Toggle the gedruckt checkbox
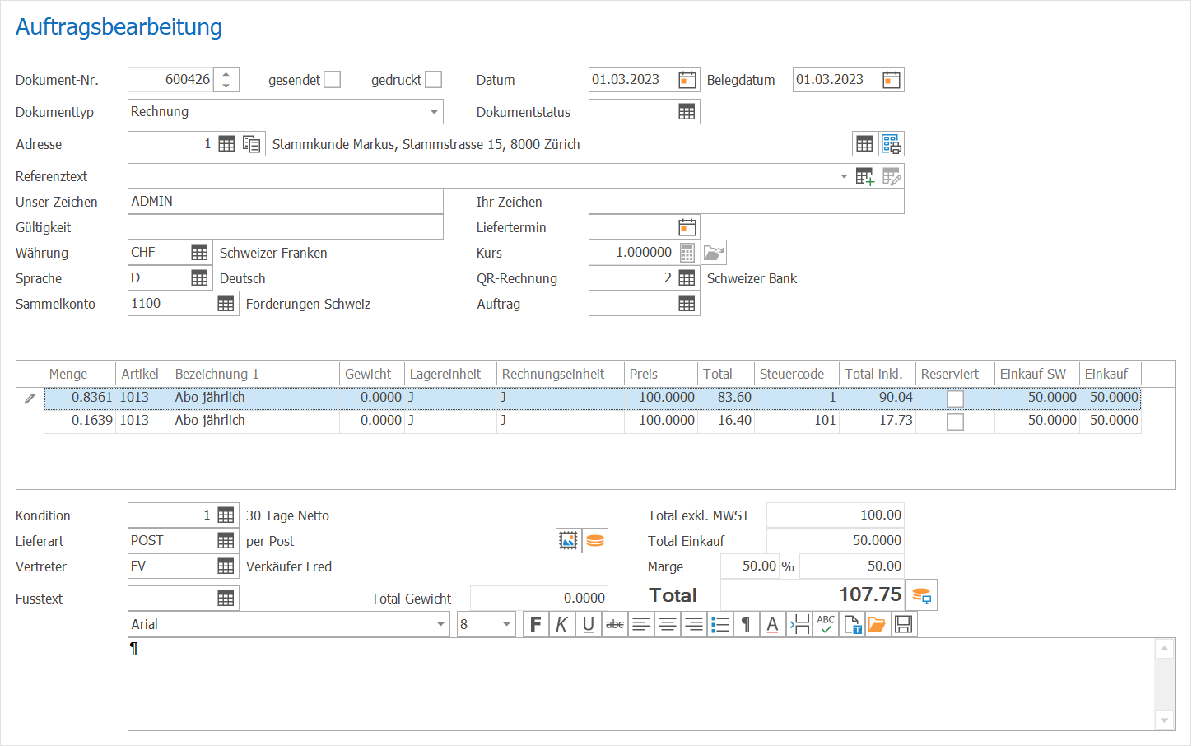1192x746 pixels. [433, 80]
